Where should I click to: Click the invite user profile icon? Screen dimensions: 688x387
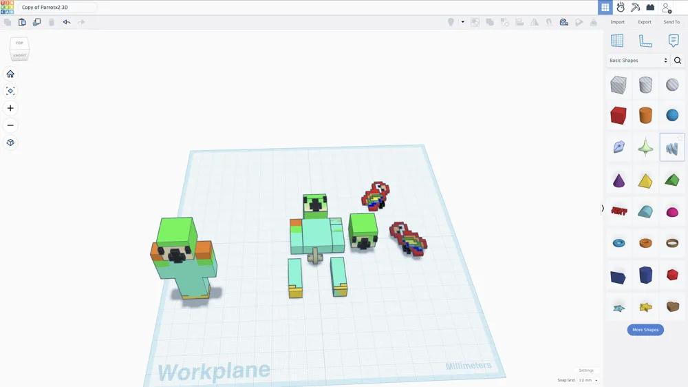(x=667, y=8)
